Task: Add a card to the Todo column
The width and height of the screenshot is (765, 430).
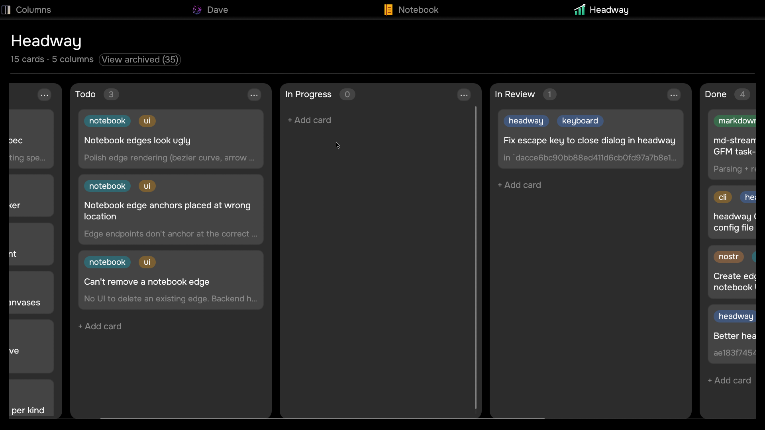Action: coord(100,326)
